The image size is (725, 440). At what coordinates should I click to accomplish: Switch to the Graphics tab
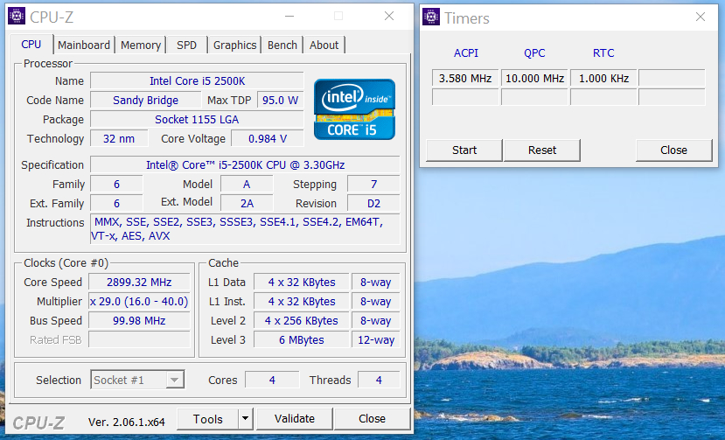click(234, 45)
